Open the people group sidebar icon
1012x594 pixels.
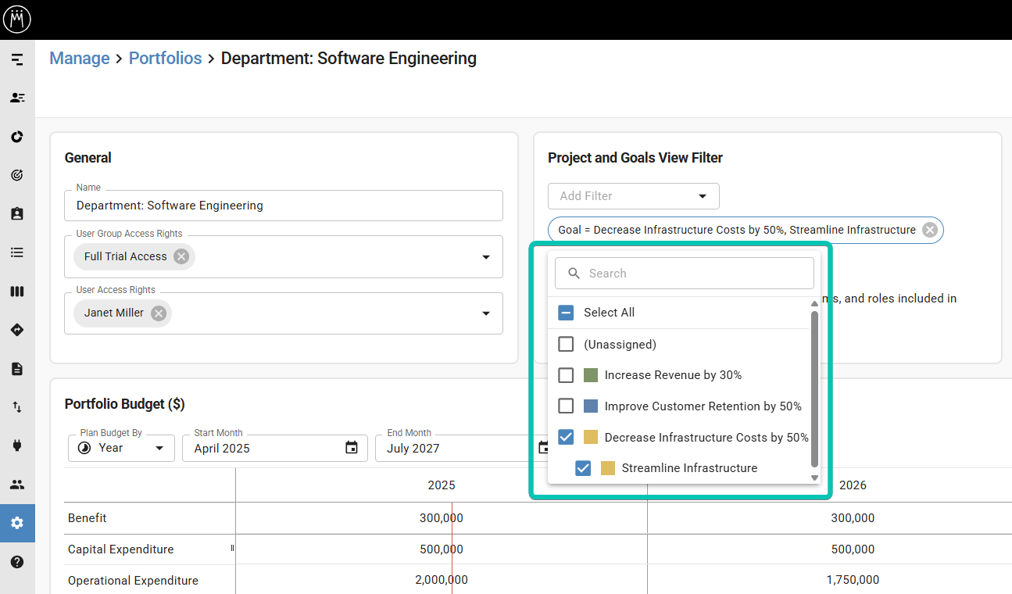[17, 485]
